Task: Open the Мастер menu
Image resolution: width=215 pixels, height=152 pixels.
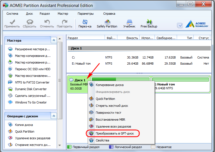Action: [63, 14]
